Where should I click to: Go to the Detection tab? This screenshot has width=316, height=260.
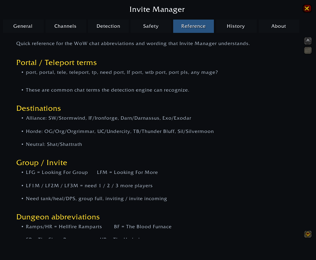pyautogui.click(x=108, y=26)
